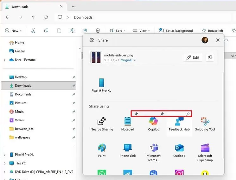The height and width of the screenshot is (180, 236).
Task: Choose Snipping Tool as share target
Action: [x=205, y=124]
